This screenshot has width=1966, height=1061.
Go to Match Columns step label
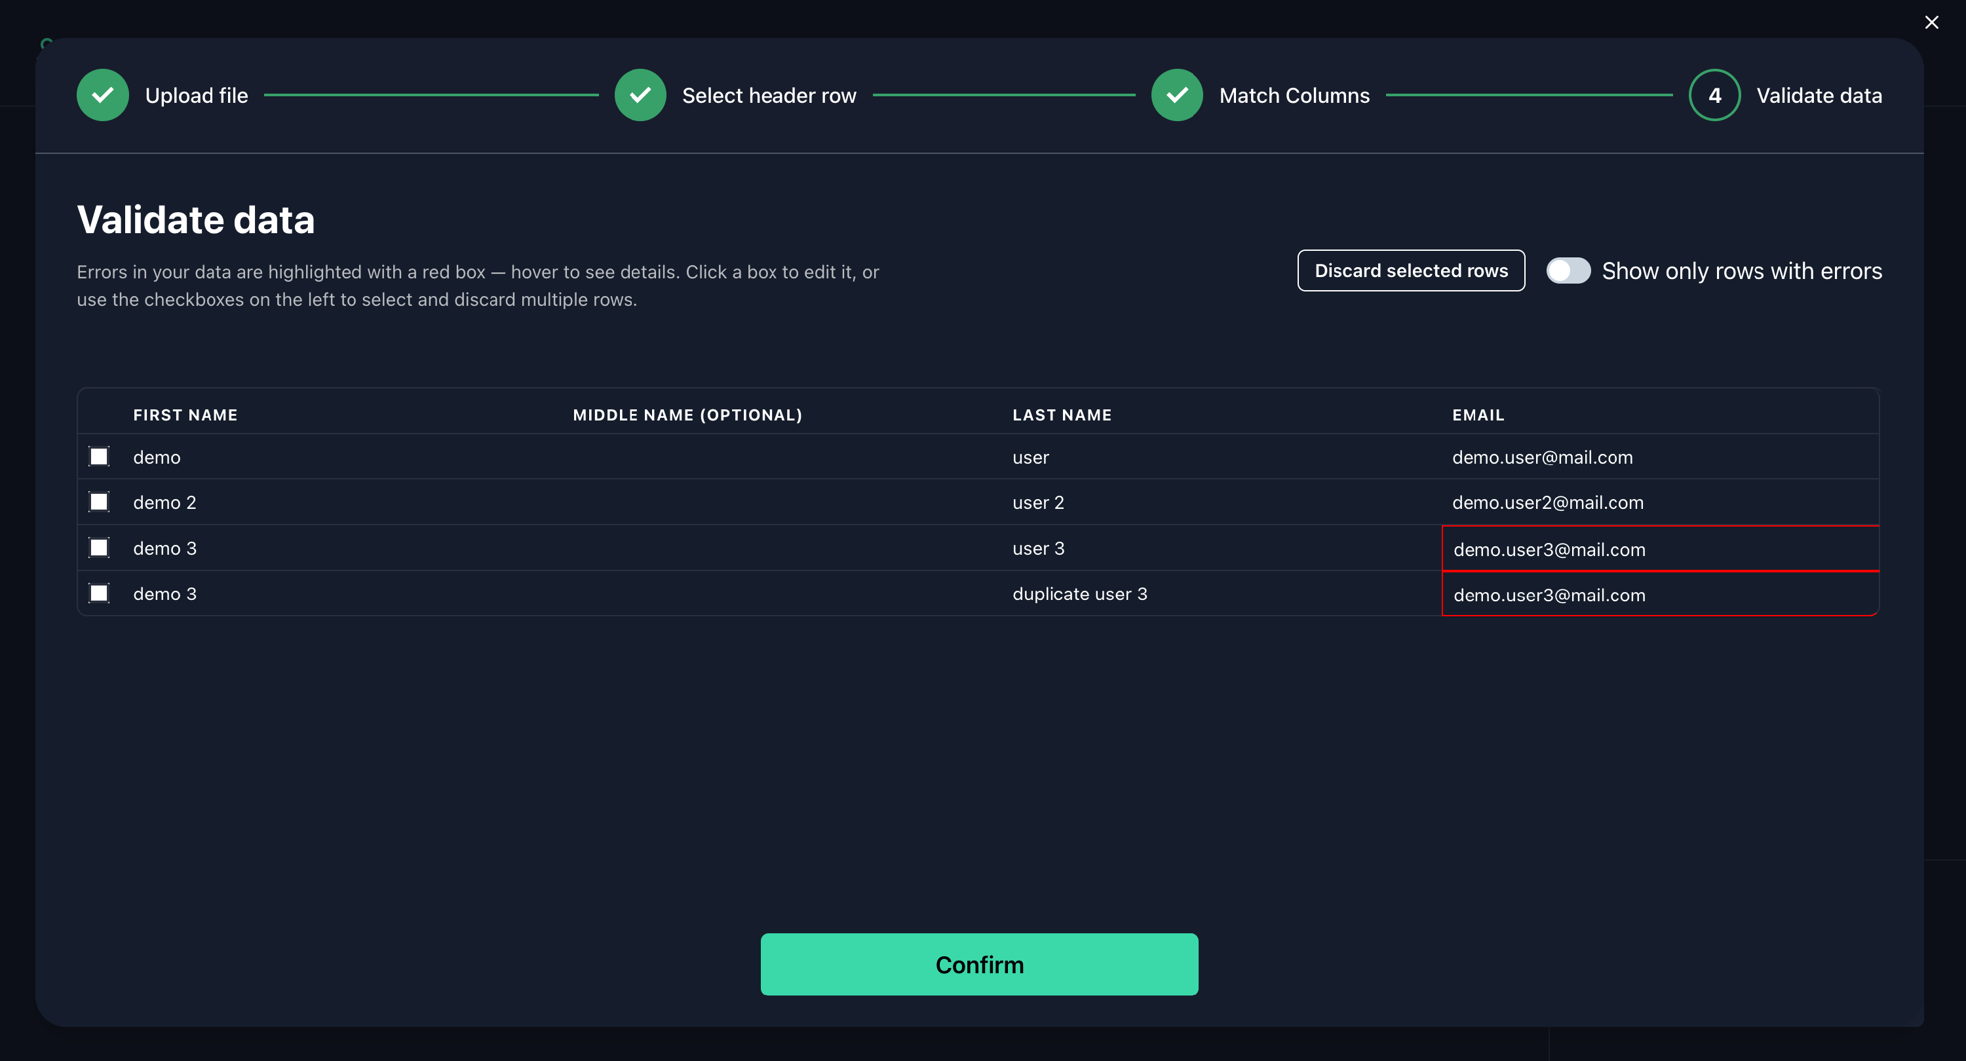click(x=1294, y=96)
